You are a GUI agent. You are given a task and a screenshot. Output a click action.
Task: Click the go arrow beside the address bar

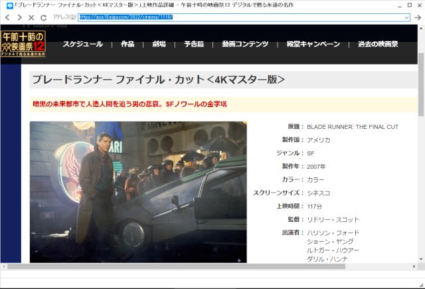click(418, 17)
